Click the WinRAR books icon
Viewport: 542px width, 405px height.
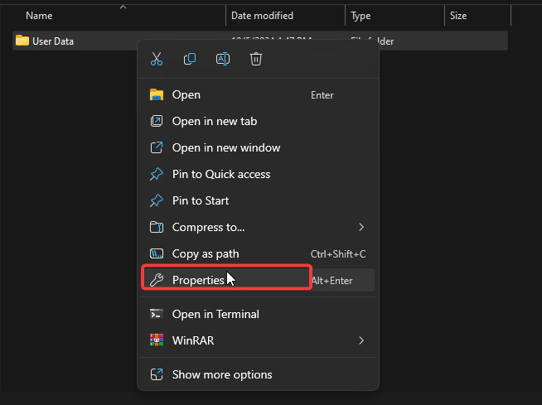tap(157, 340)
